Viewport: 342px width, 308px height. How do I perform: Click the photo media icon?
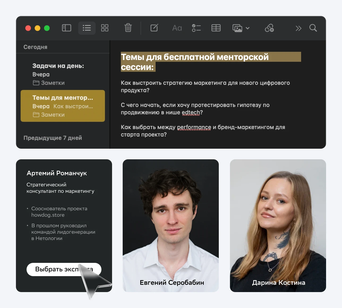pos(237,28)
